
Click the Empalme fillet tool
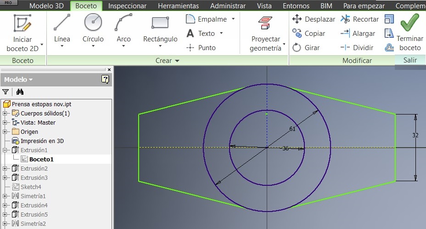point(207,19)
